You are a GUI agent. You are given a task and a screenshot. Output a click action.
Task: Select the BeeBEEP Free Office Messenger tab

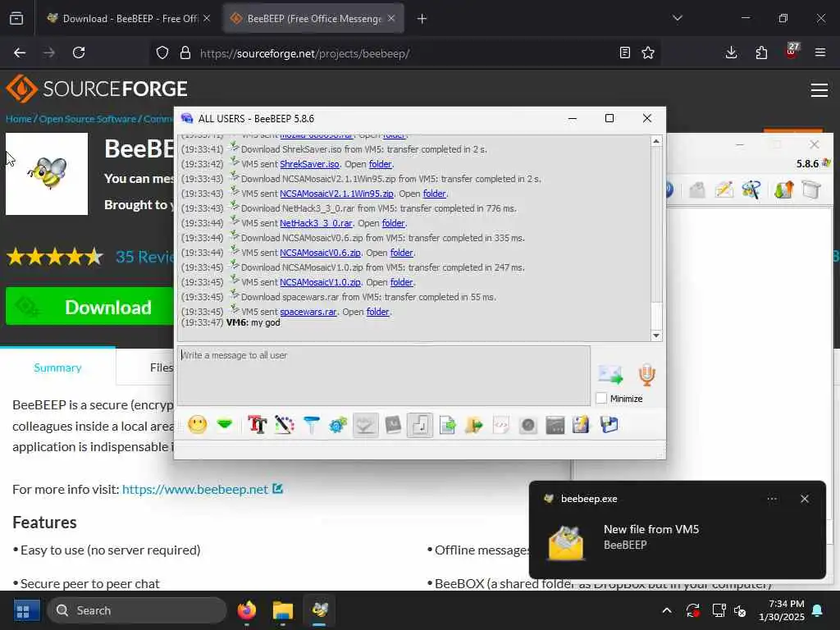coord(314,18)
